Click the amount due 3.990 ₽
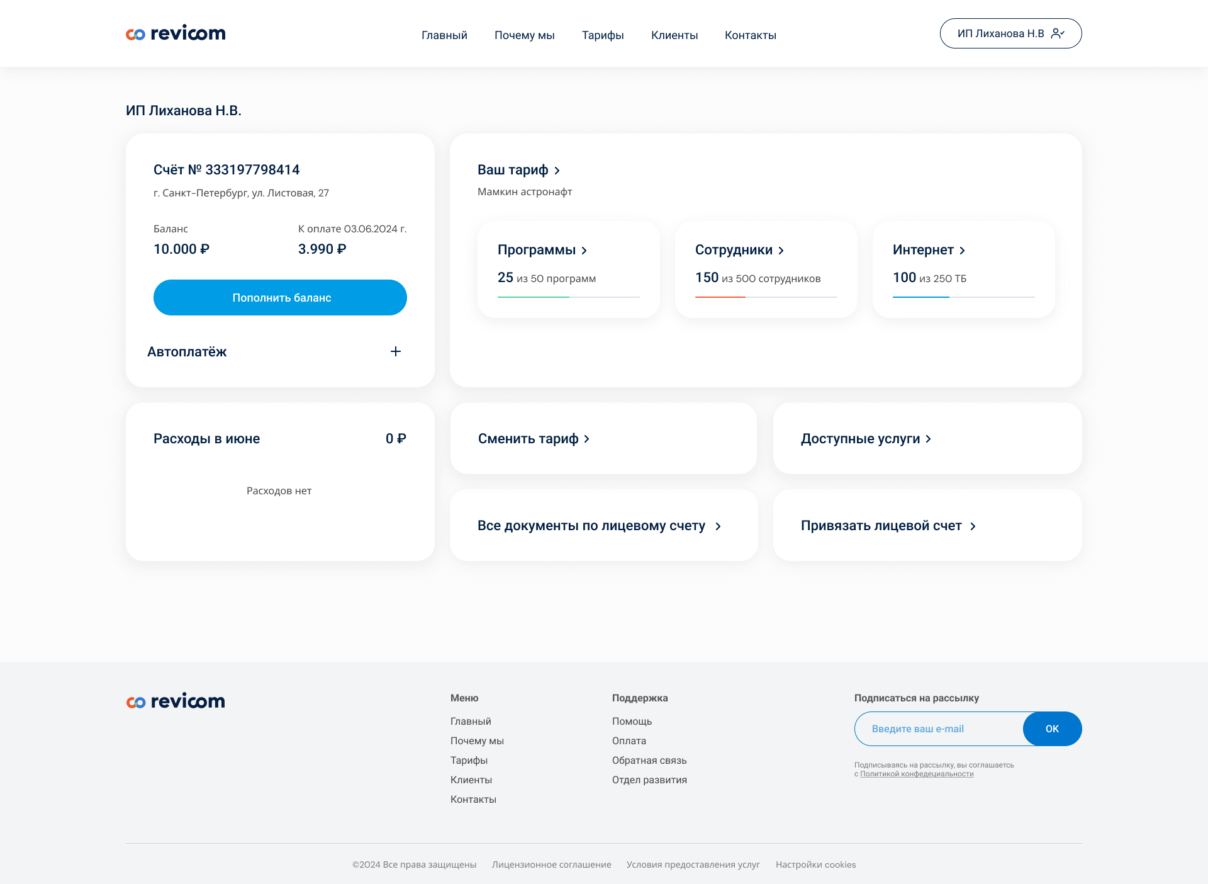1208x884 pixels. [322, 249]
